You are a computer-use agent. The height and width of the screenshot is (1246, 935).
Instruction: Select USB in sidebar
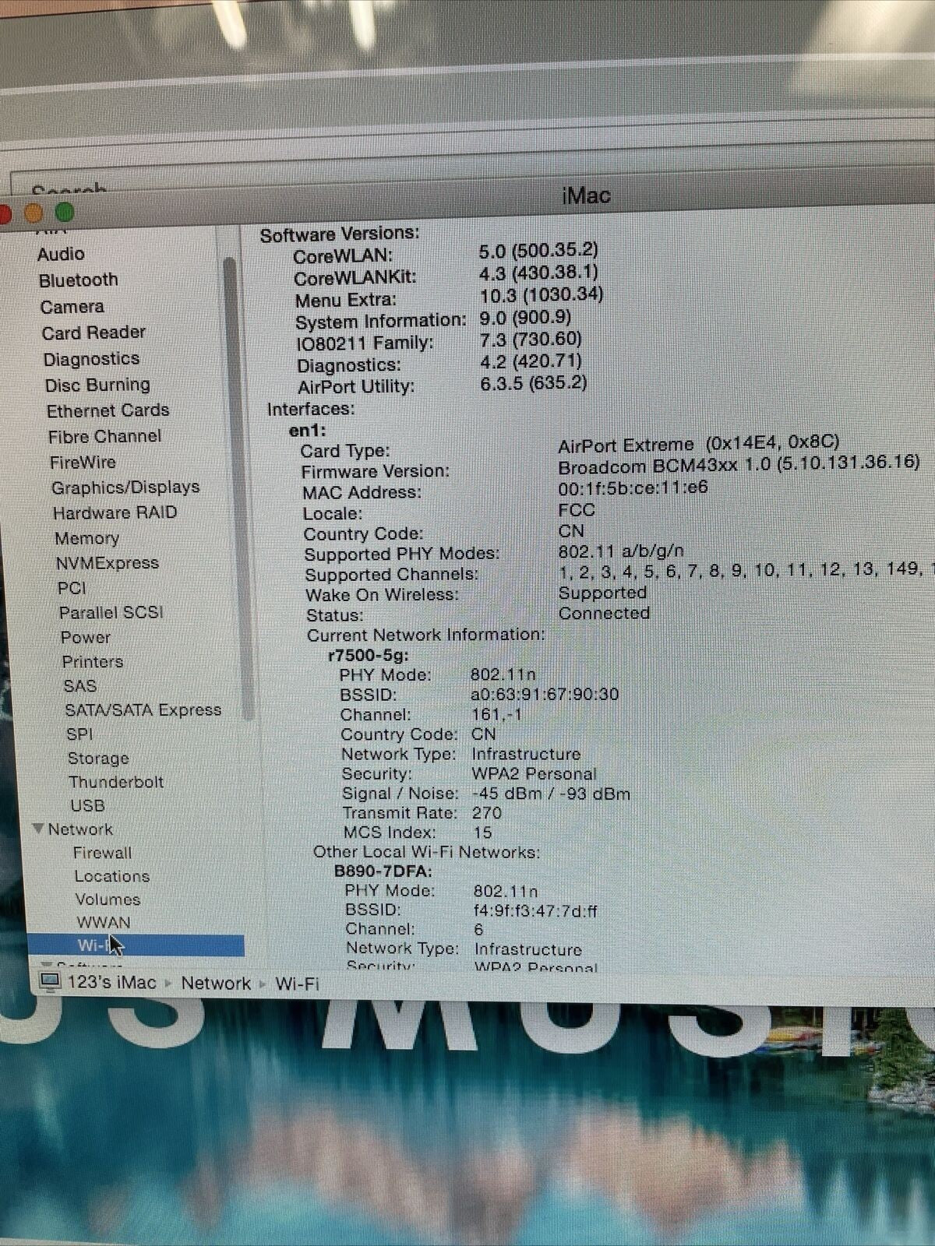pos(87,805)
